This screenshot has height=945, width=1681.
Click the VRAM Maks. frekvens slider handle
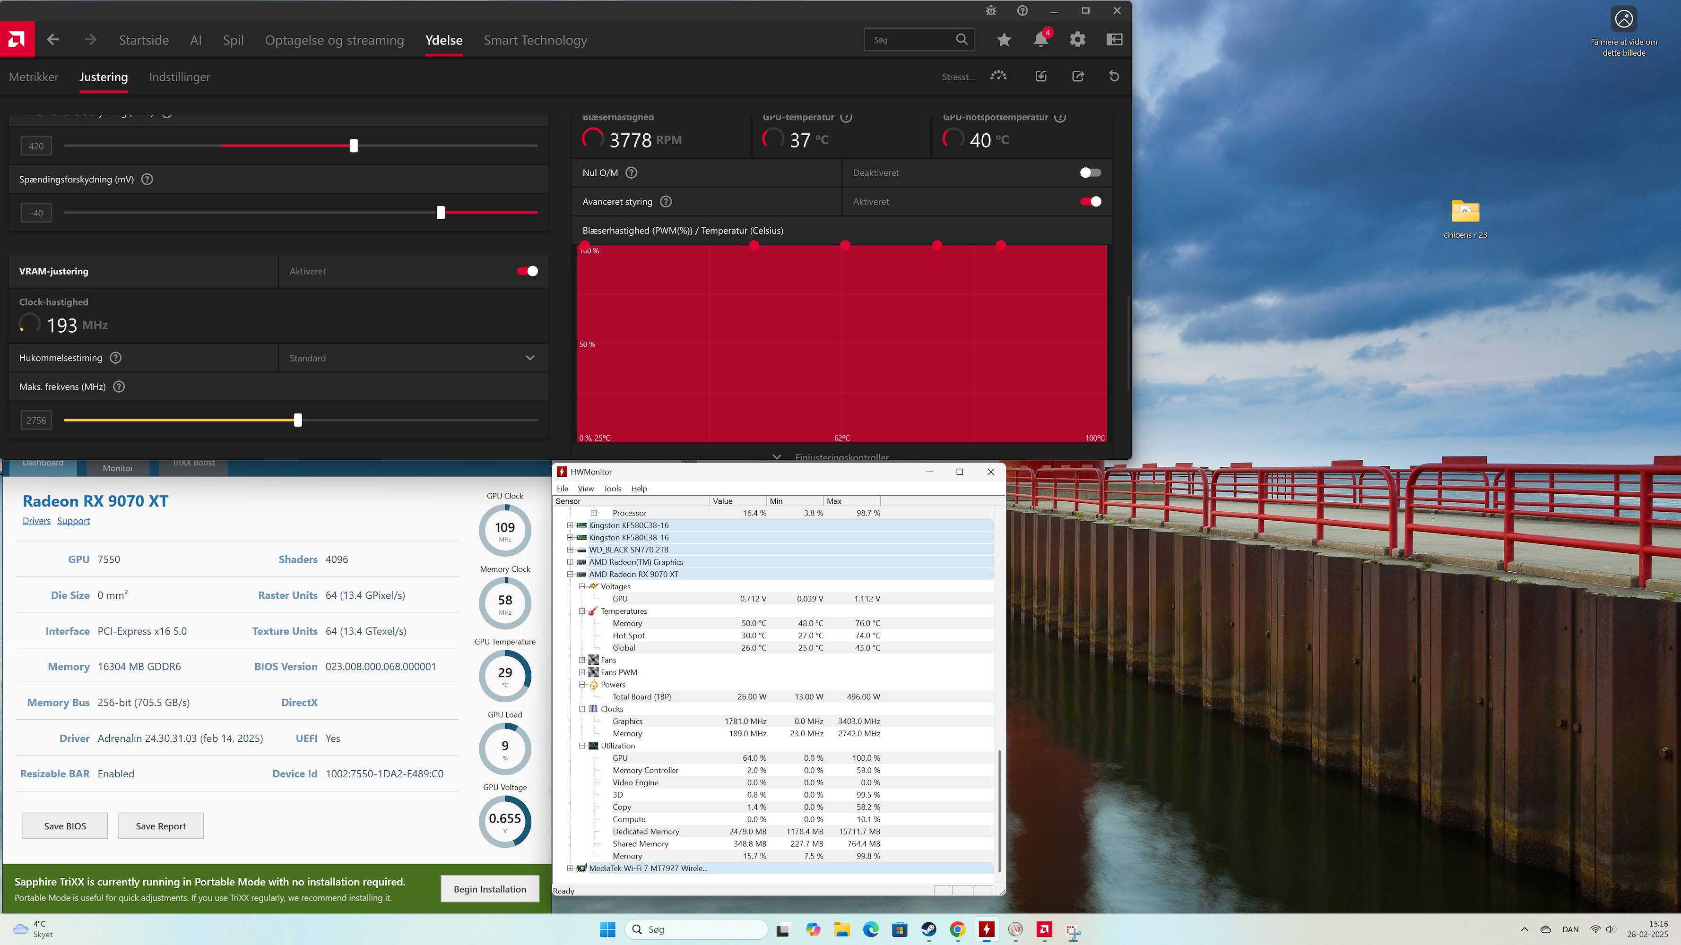point(298,420)
